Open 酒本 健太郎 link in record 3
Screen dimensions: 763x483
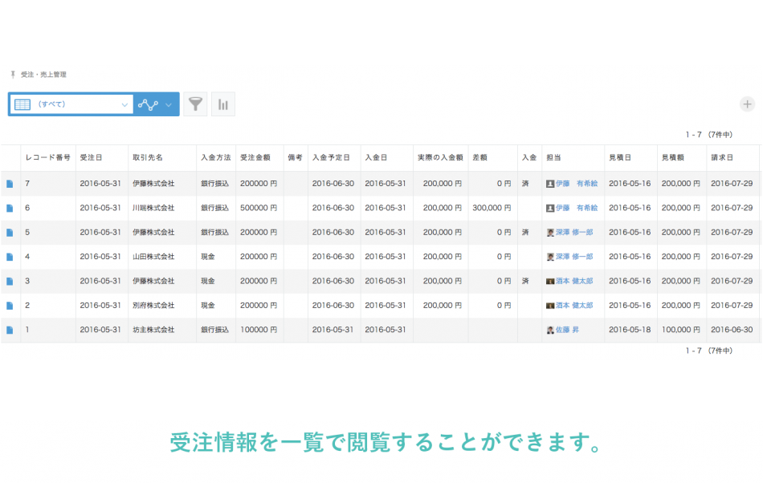[574, 282]
